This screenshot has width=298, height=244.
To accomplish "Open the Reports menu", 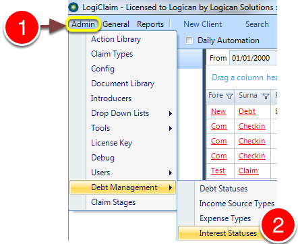I will 150,24.
